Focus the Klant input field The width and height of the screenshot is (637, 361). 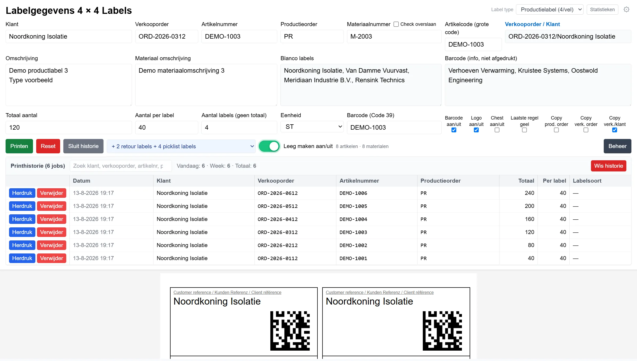pyautogui.click(x=69, y=36)
